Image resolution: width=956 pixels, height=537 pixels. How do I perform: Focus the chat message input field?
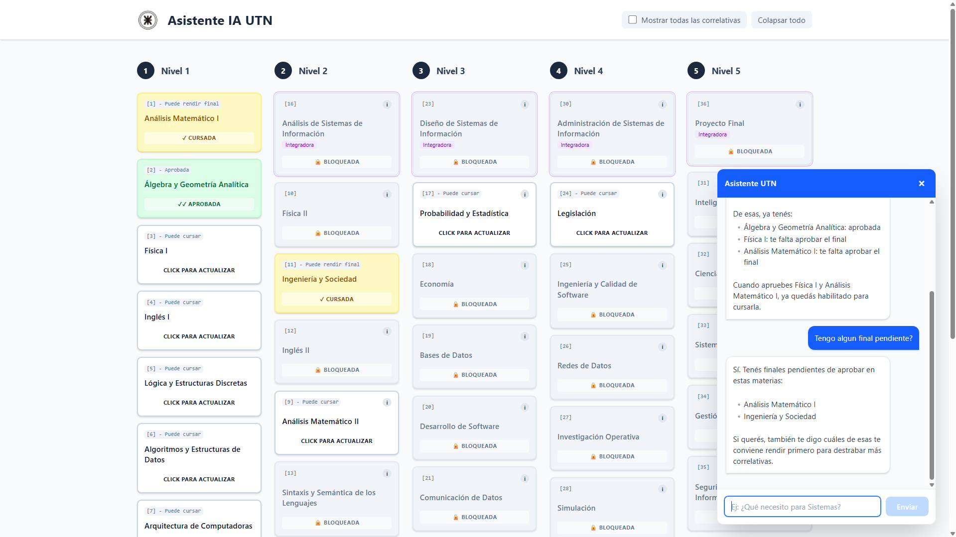click(x=802, y=507)
